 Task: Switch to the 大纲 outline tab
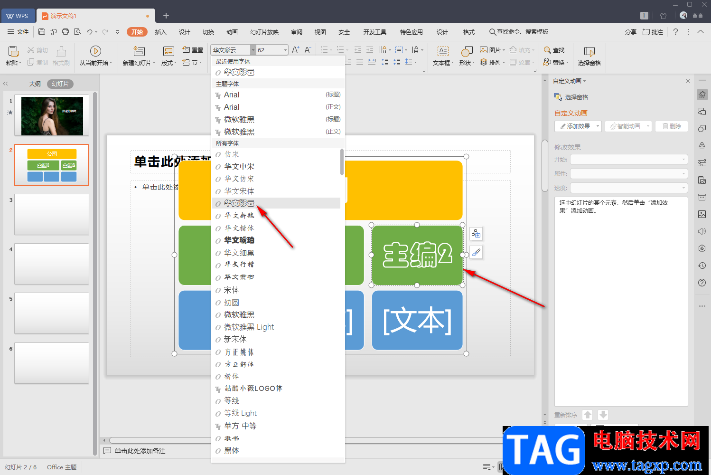[35, 84]
